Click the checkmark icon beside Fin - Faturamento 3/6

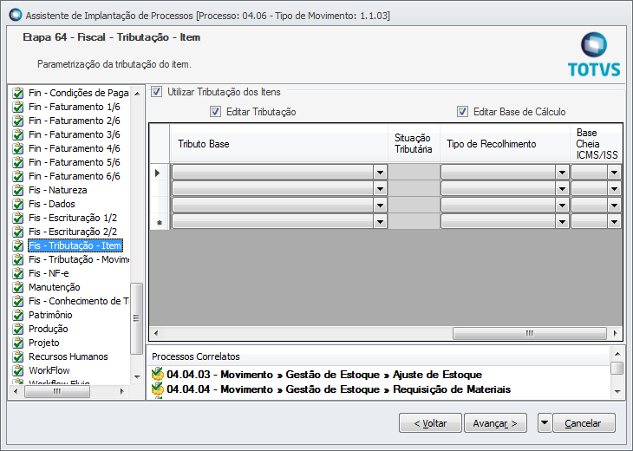[17, 134]
